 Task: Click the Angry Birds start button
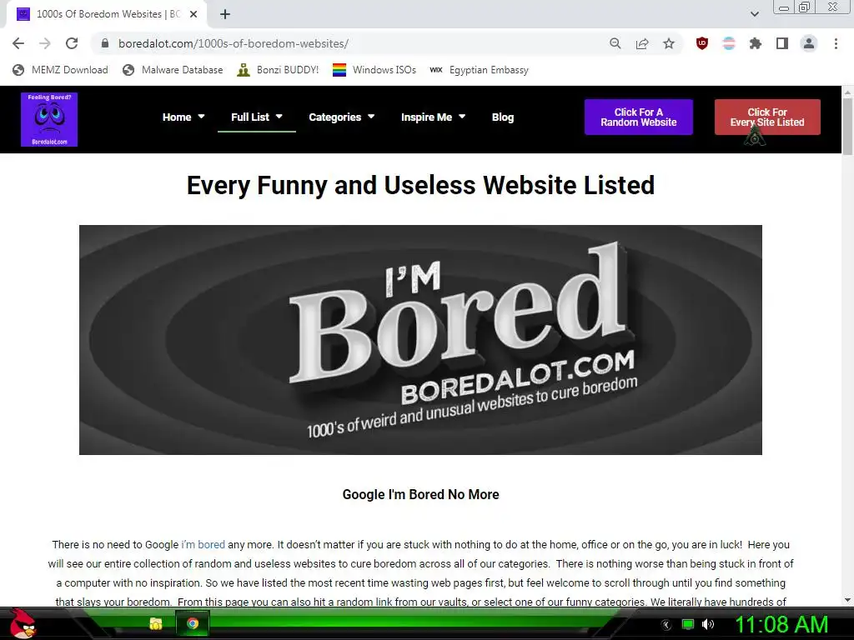22,623
